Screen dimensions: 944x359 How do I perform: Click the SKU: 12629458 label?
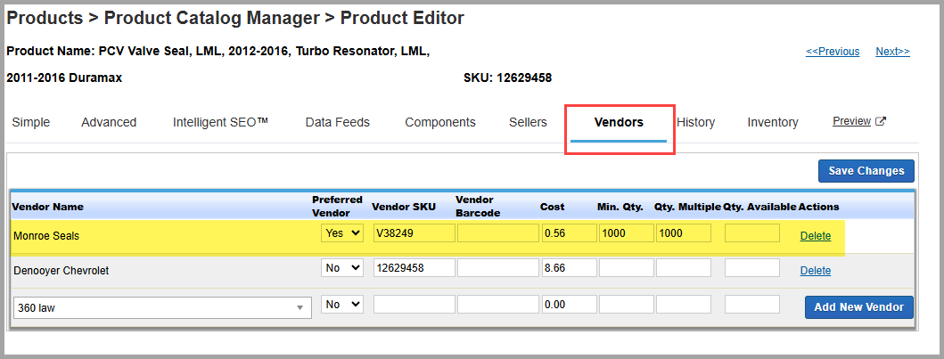(507, 78)
